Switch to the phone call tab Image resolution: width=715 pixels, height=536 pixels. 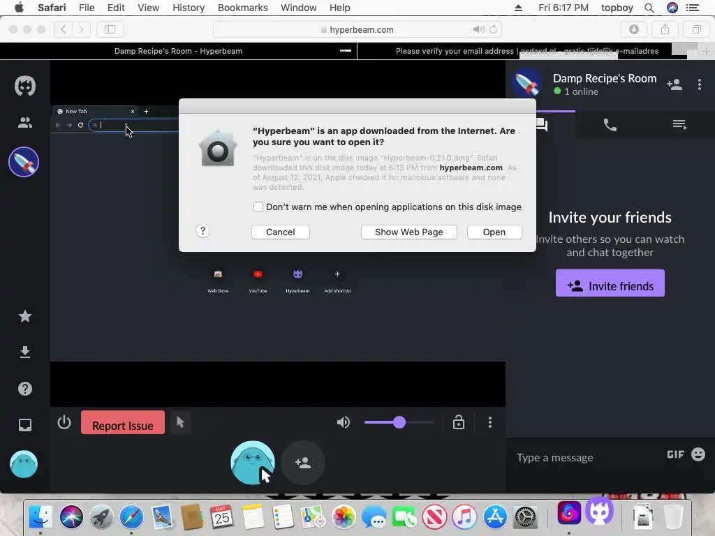[610, 124]
